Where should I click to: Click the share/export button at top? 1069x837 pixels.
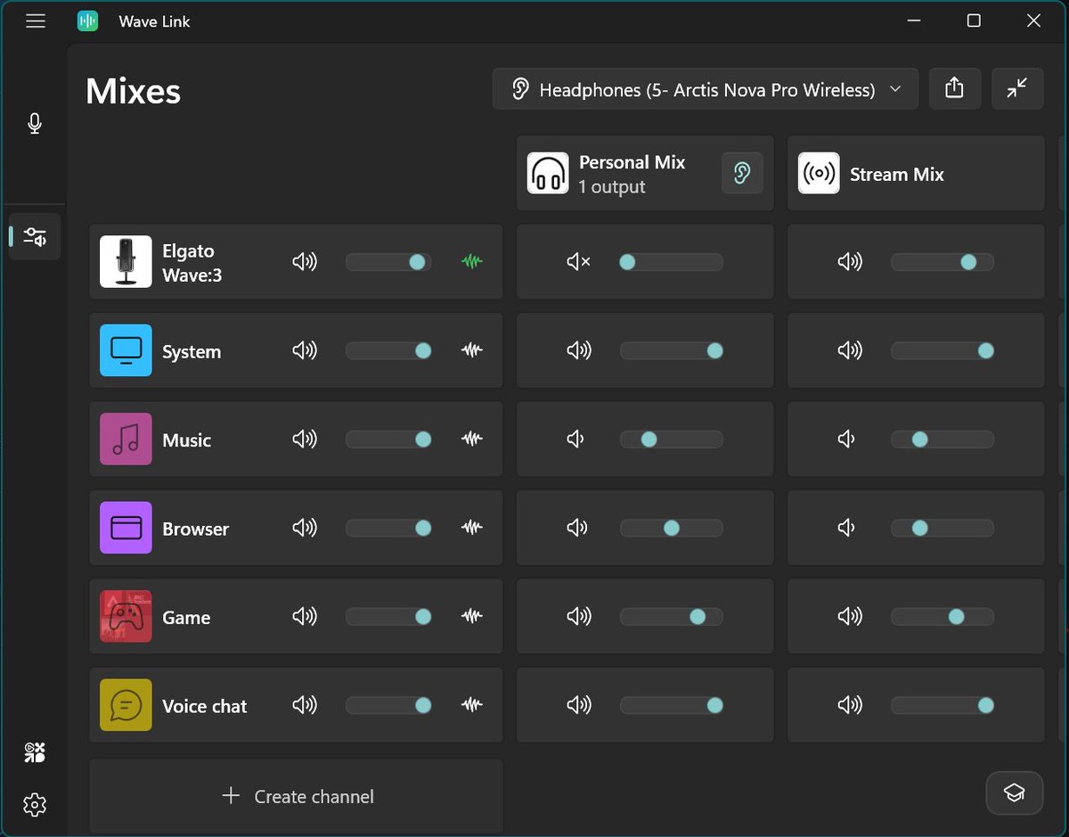[x=954, y=88]
